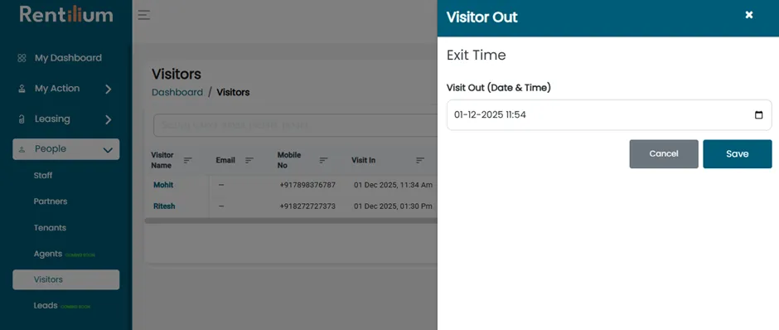Click the Leasing lock icon
The height and width of the screenshot is (330, 779).
click(22, 119)
